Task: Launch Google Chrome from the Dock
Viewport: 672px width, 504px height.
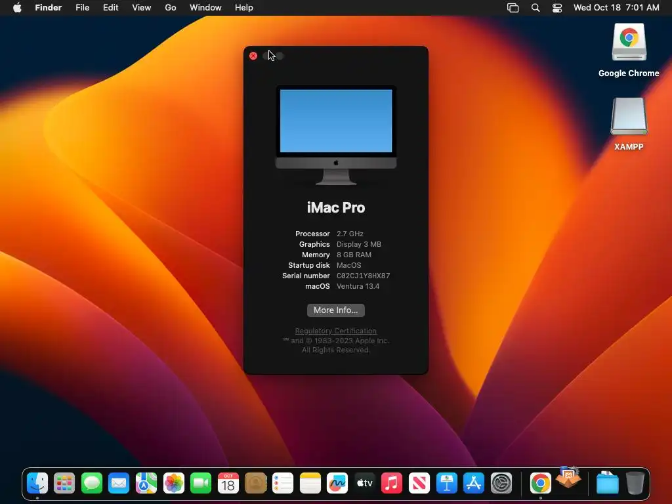Action: [x=541, y=483]
